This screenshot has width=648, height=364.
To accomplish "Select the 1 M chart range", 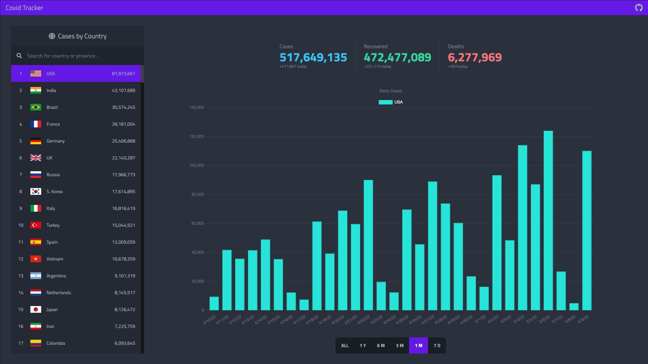I will (x=418, y=345).
